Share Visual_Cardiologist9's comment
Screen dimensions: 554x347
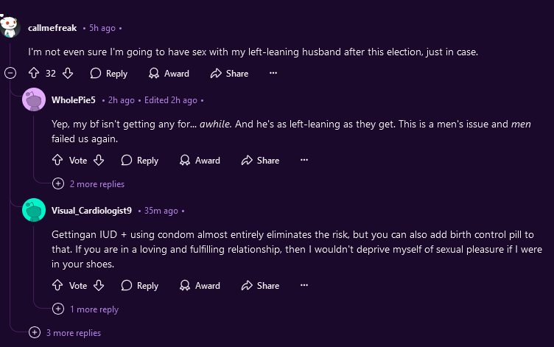[260, 285]
